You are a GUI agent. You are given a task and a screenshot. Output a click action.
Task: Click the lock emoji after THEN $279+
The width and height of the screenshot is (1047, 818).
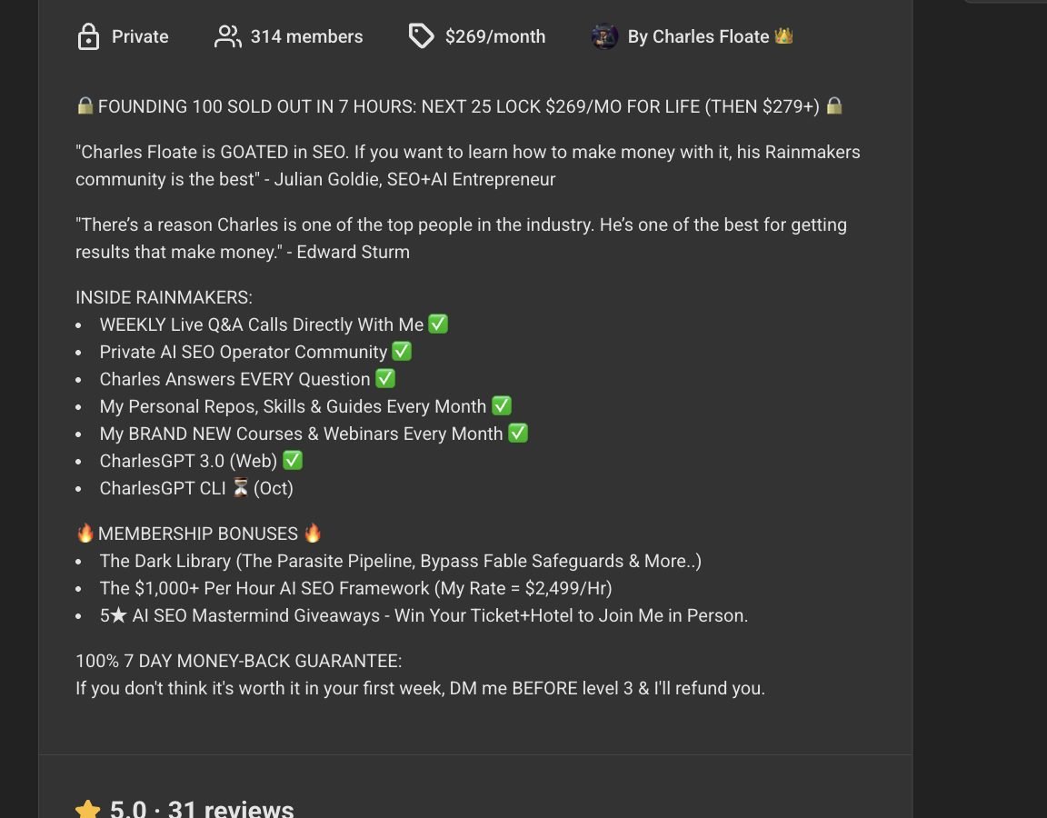click(x=834, y=105)
